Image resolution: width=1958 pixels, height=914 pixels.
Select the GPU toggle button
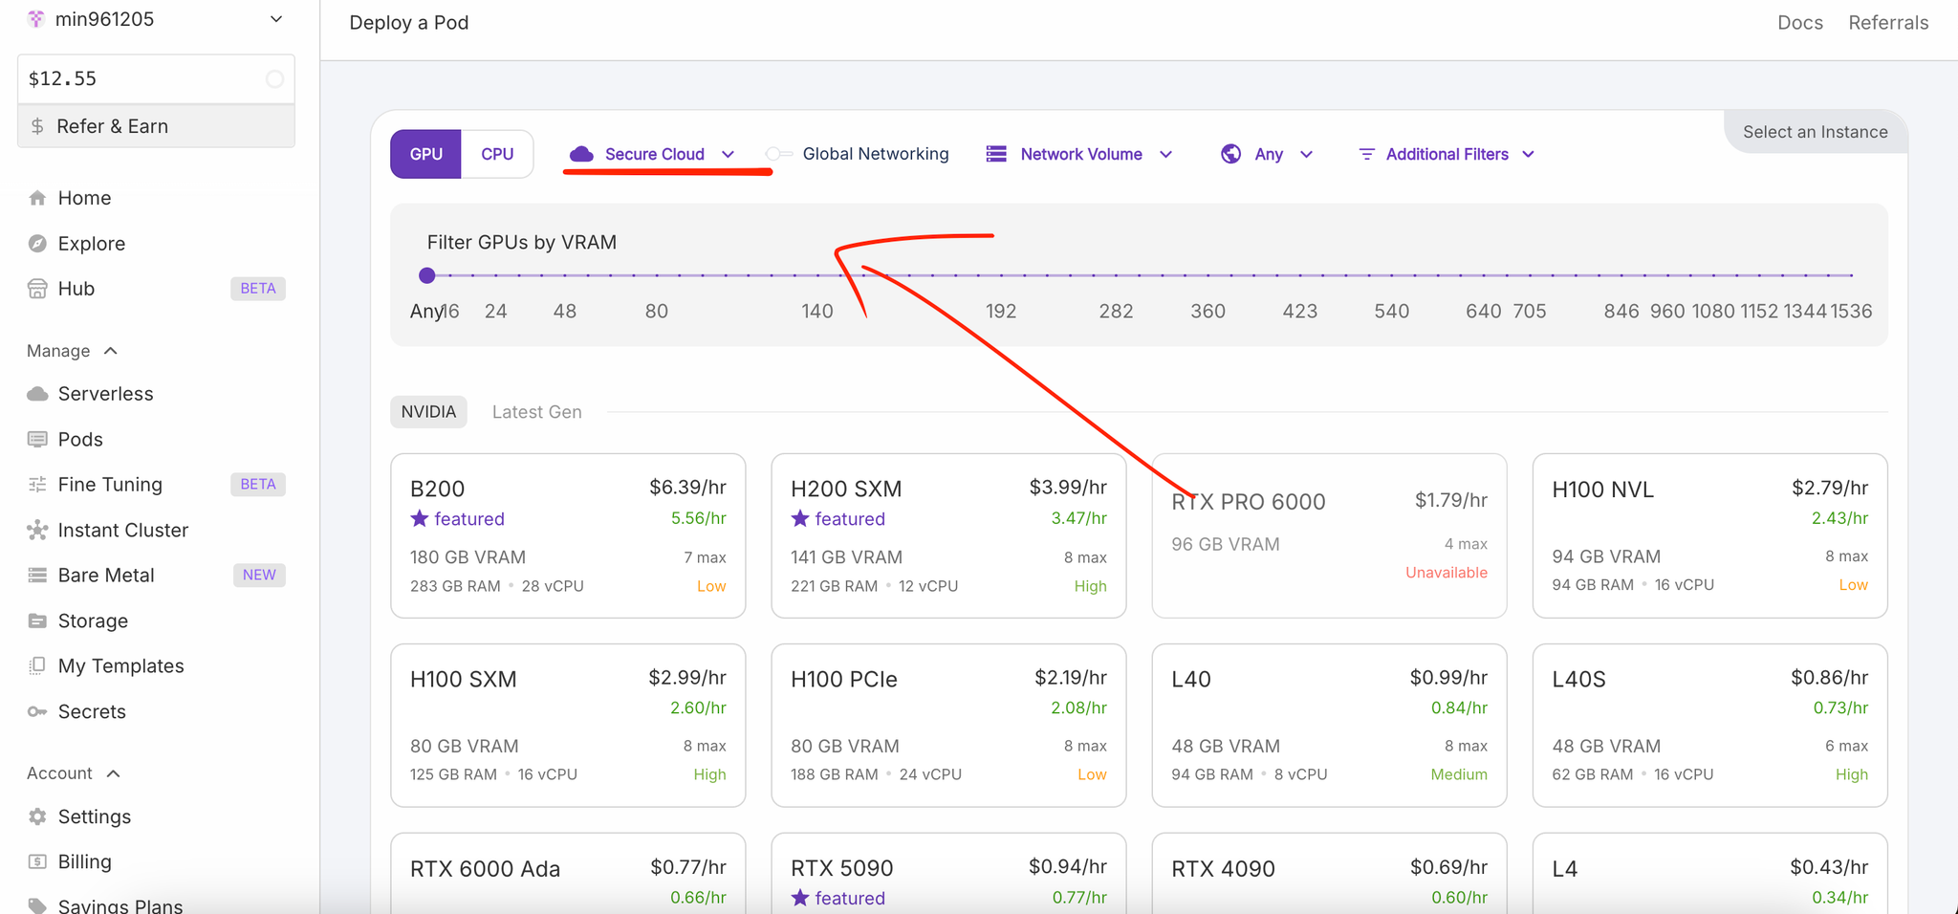pyautogui.click(x=426, y=154)
